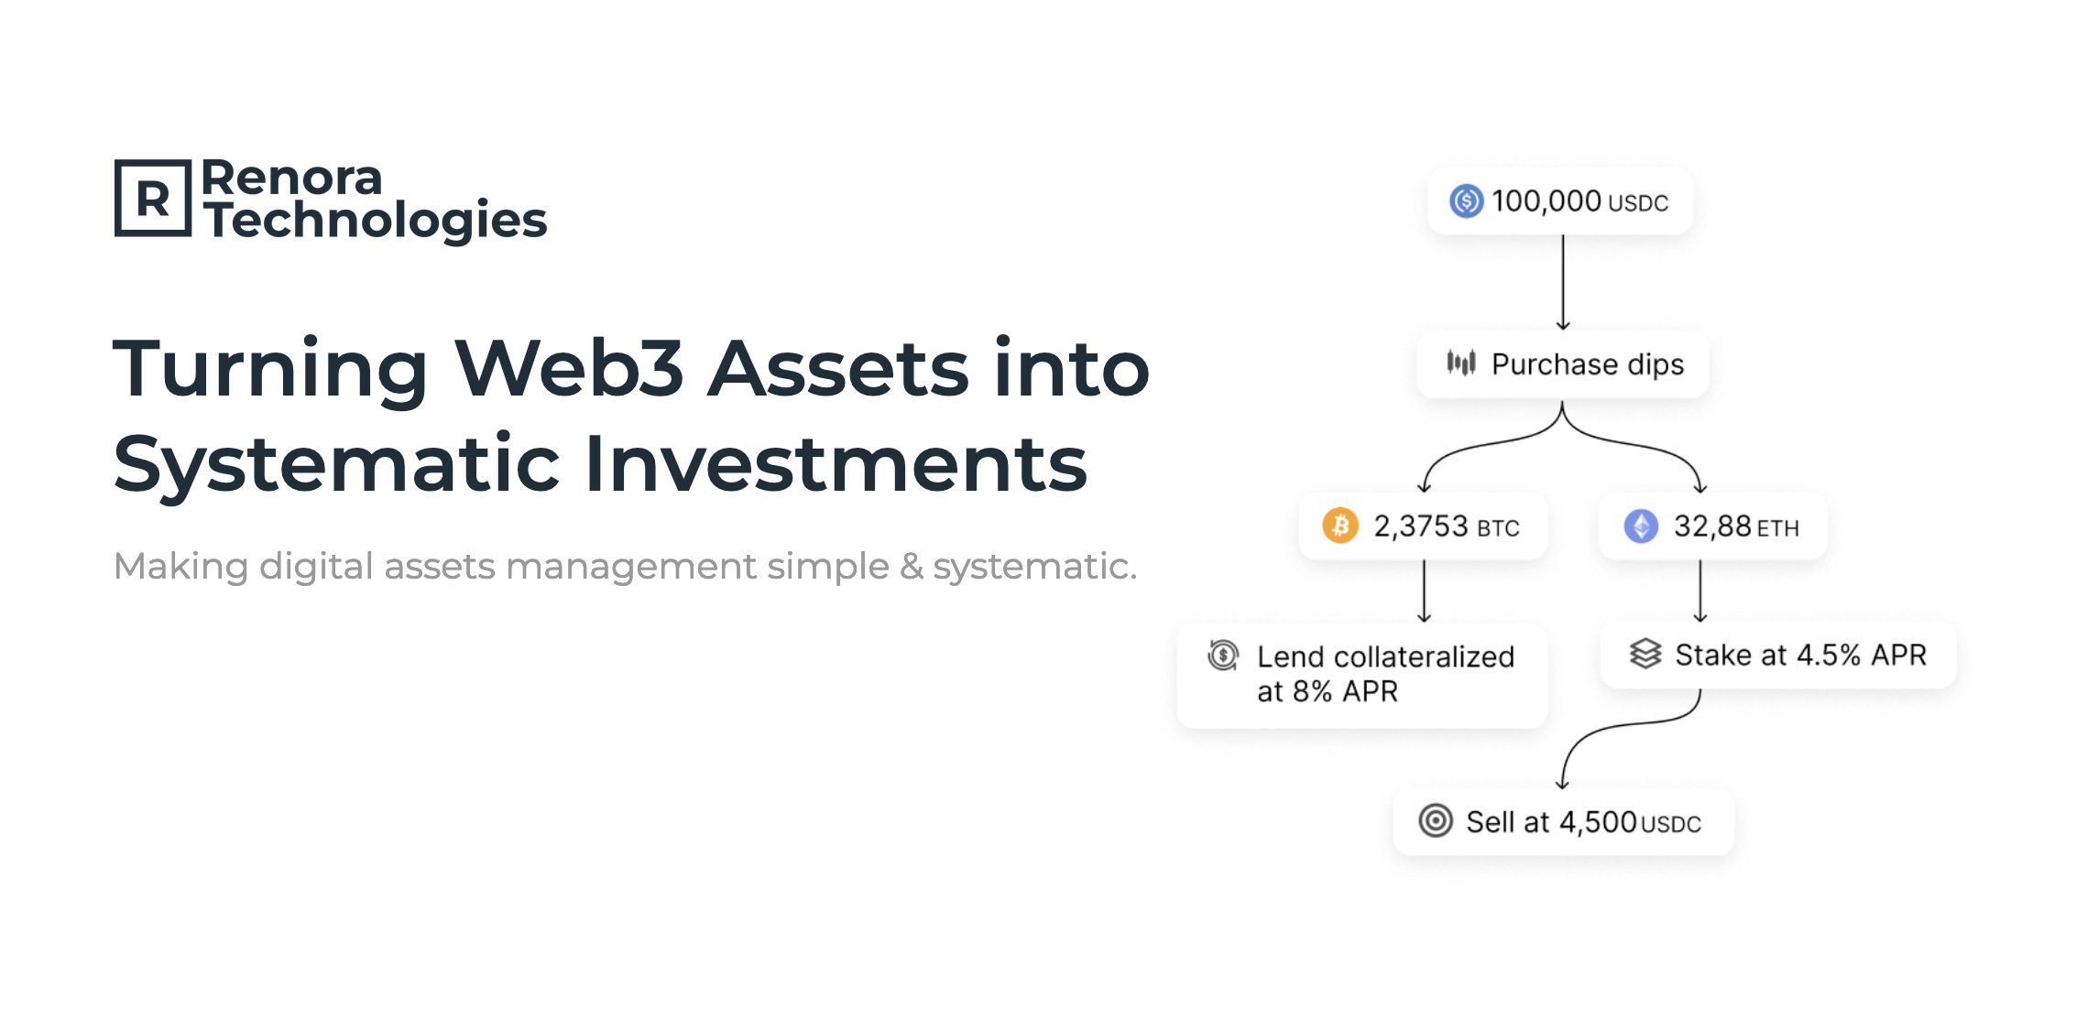Open the 32,88 ETH card
The image size is (2087, 1009).
click(1712, 526)
